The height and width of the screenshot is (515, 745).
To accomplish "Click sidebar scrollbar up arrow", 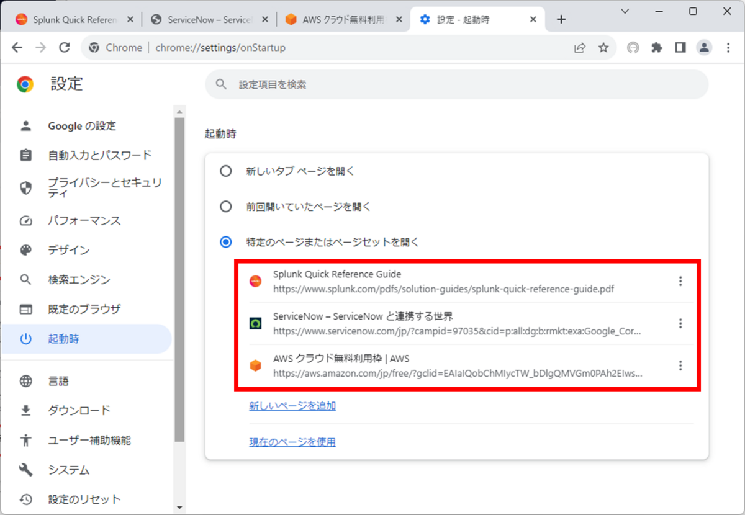I will [x=180, y=112].
